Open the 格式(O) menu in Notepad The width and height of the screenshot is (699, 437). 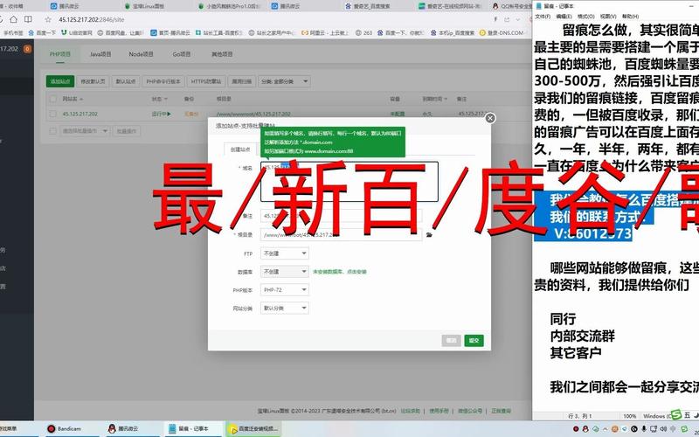[x=585, y=17]
